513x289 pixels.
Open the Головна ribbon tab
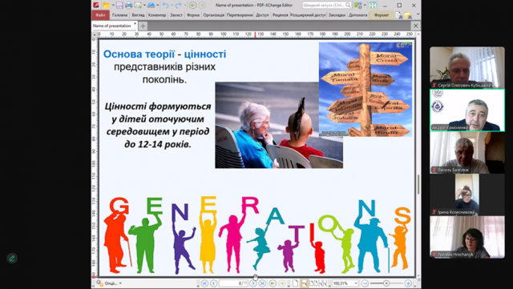point(119,15)
